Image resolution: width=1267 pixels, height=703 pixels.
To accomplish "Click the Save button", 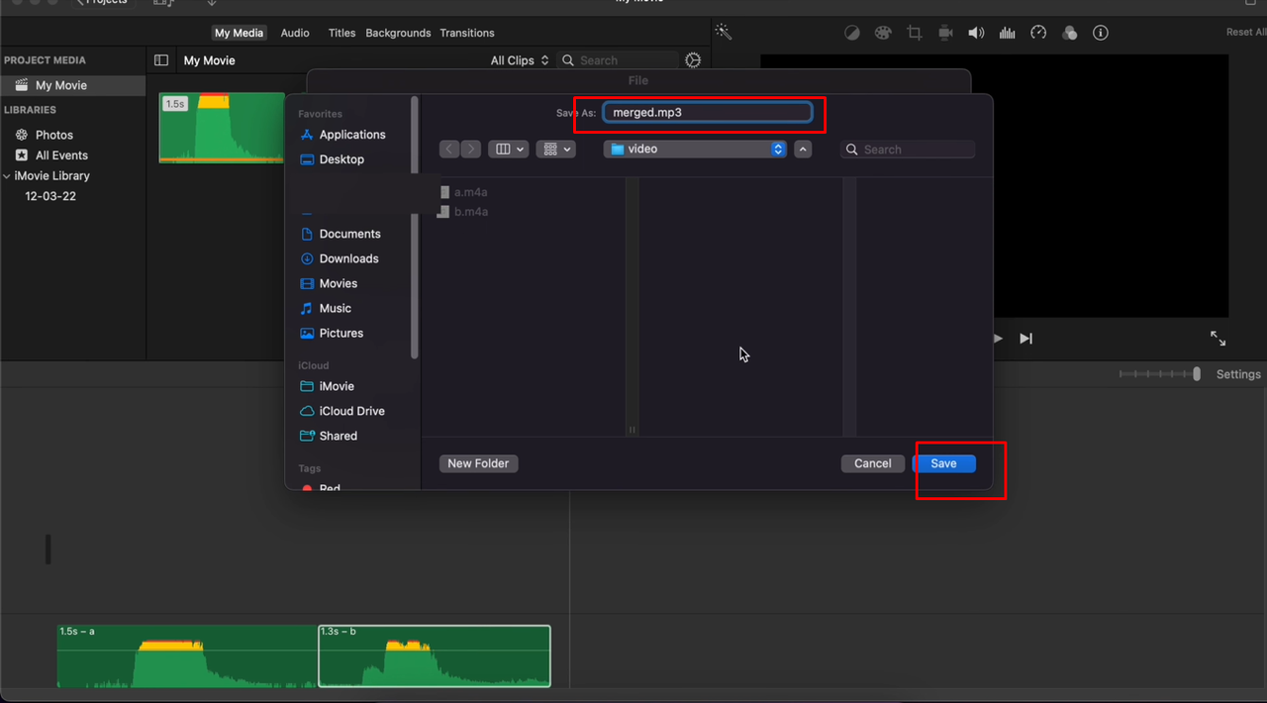I will click(943, 463).
